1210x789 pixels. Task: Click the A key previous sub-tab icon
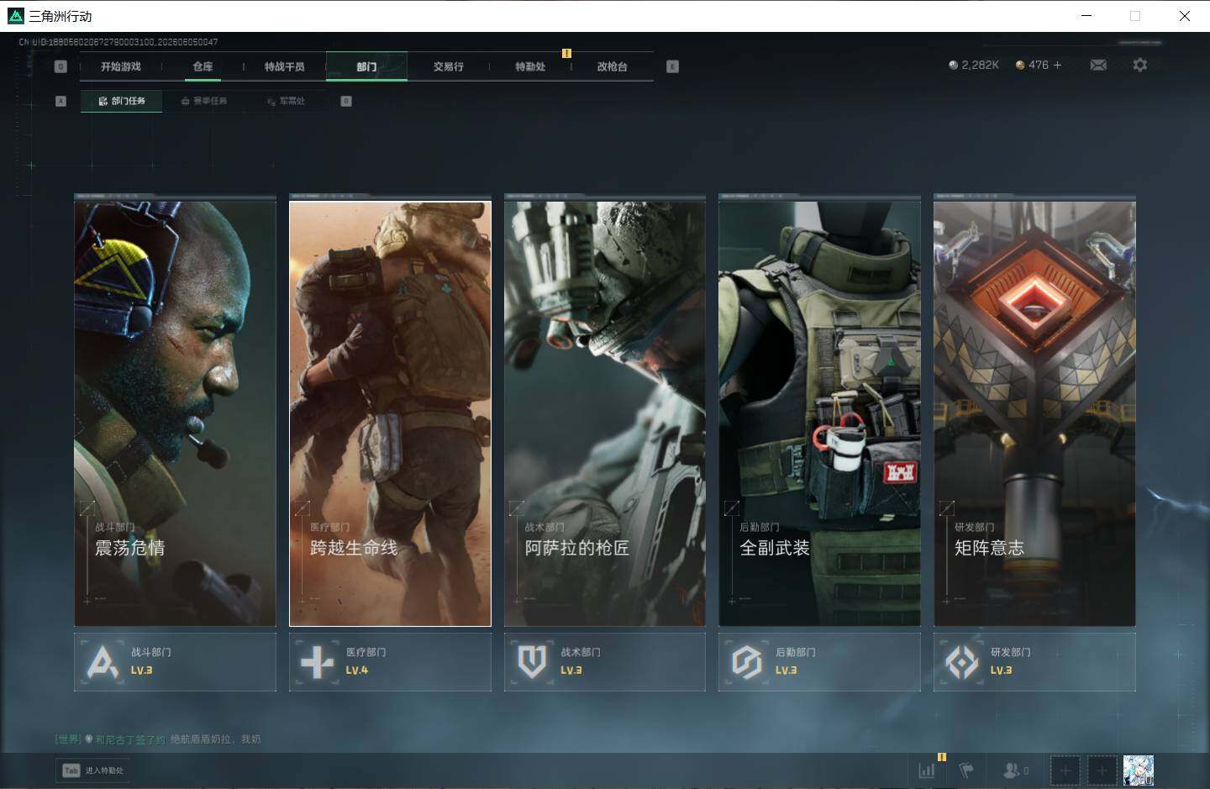tap(60, 101)
